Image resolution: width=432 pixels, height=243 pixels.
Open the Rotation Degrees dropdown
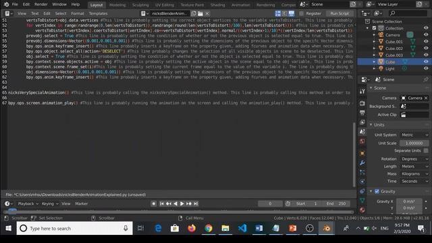[414, 159]
